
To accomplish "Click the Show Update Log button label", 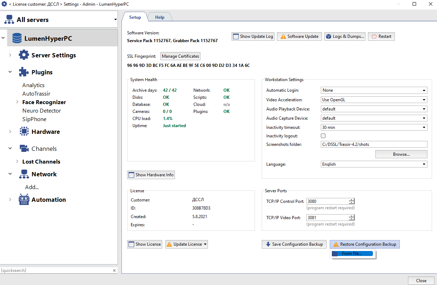I will 256,36.
